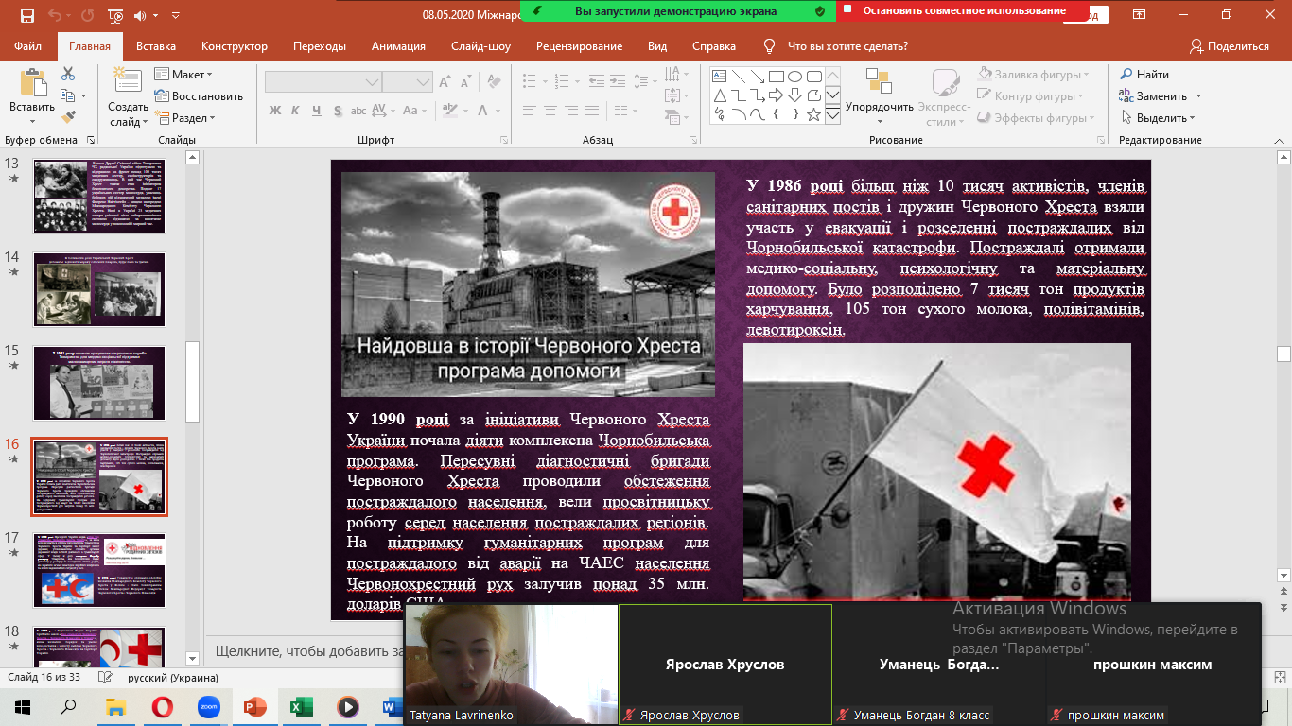Select slide 17 thumbnail
The height and width of the screenshot is (726, 1292).
click(99, 570)
